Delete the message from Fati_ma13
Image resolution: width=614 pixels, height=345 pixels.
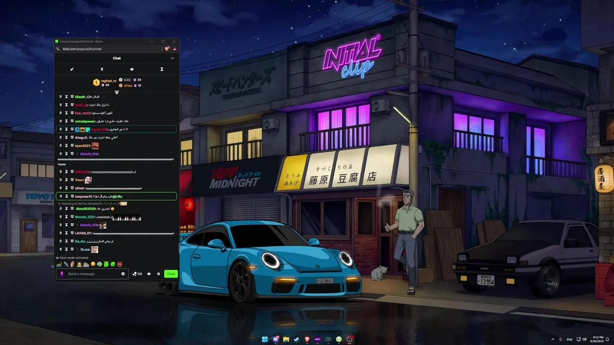tap(60, 113)
